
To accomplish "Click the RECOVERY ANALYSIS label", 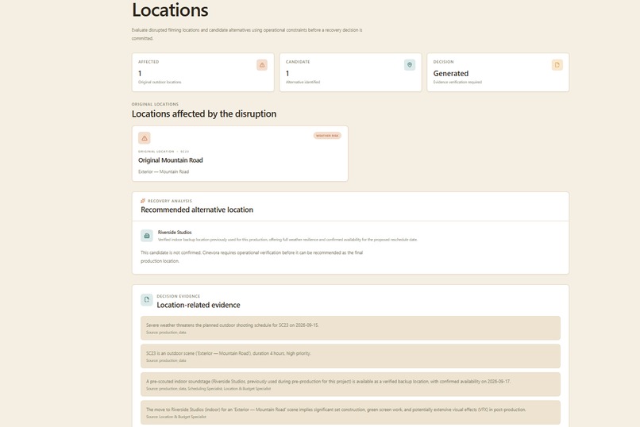I will click(169, 201).
